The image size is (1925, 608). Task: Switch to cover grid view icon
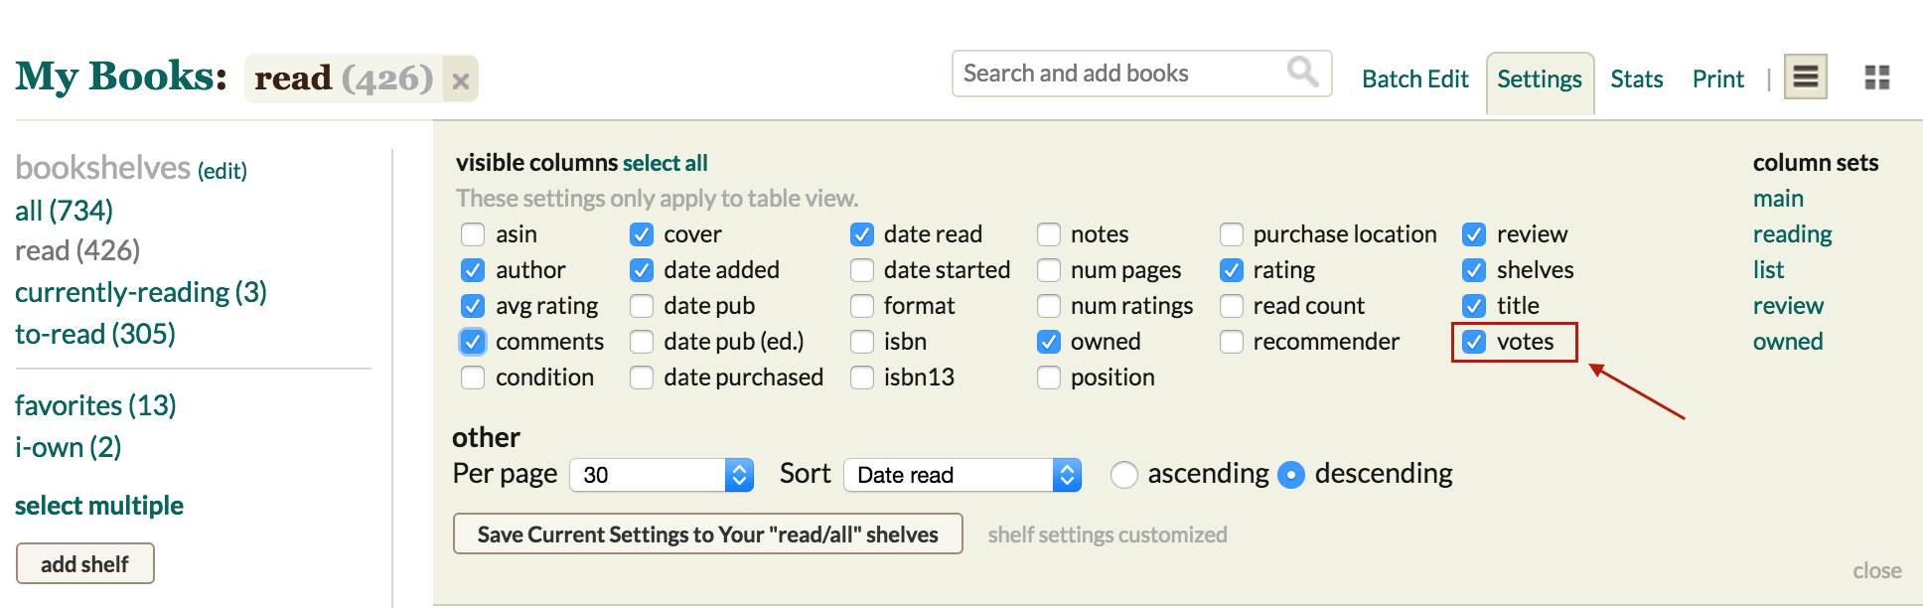(1876, 77)
